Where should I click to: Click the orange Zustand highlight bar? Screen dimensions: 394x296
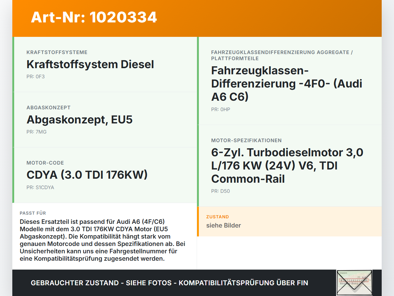pyautogui.click(x=198, y=222)
